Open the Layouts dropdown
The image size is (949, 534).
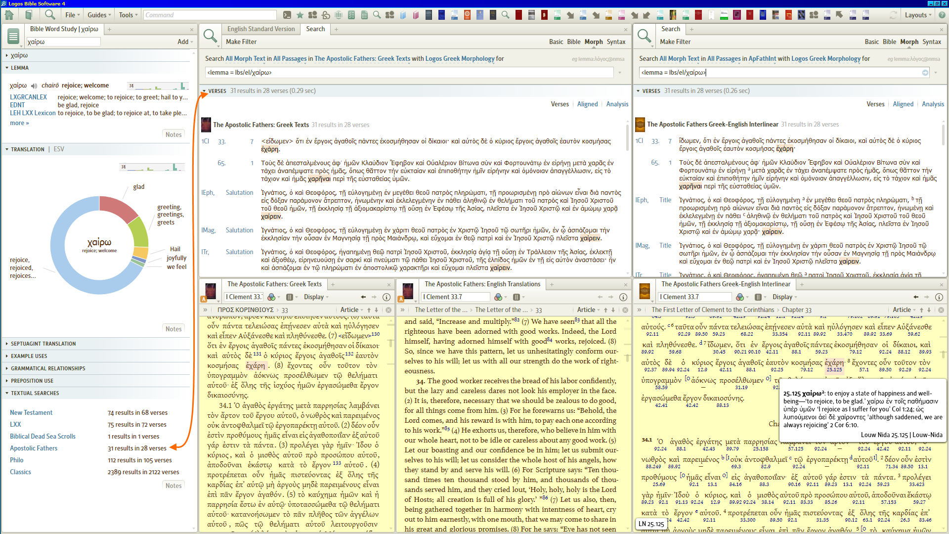coord(918,15)
